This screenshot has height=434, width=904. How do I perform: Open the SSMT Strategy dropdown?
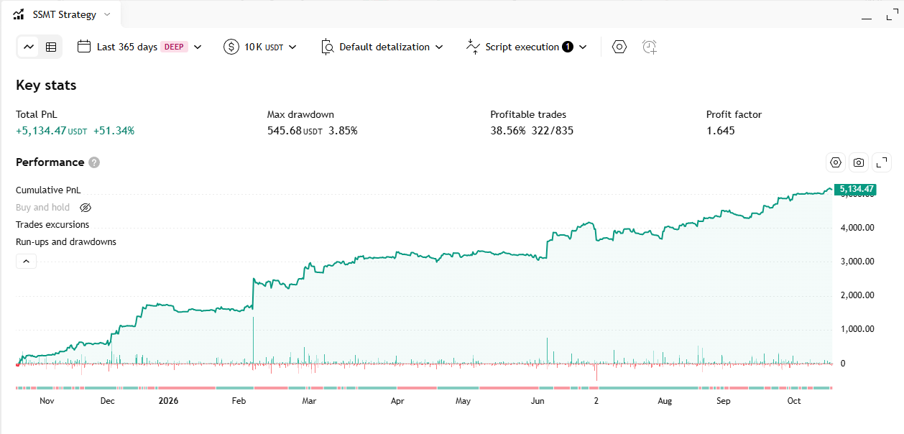pos(71,14)
